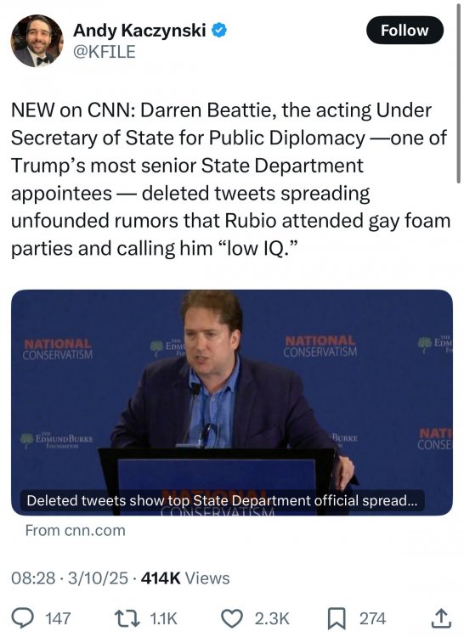The image size is (464, 637).
Task: Like the tweet with heart icon
Action: coord(231,618)
